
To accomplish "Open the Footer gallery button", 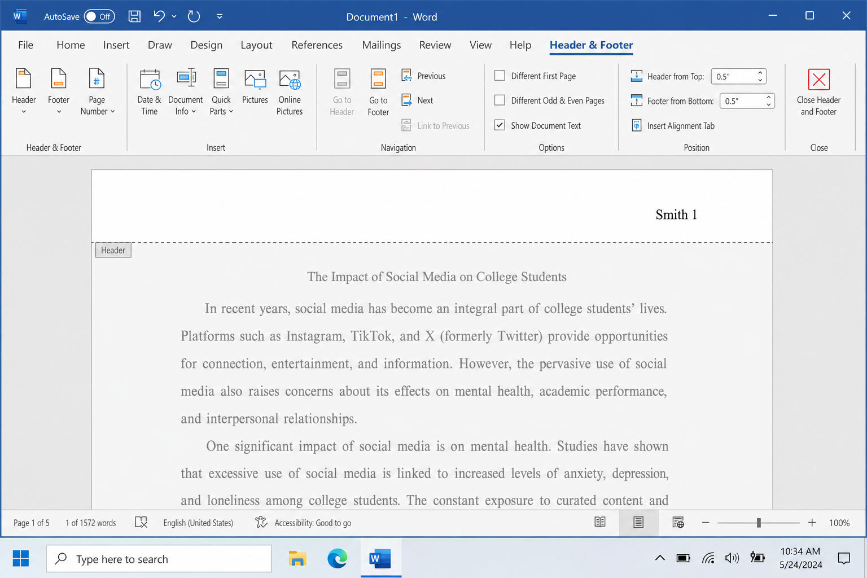I will point(59,92).
